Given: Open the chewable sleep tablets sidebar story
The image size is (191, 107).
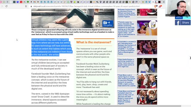Looking at the screenshot, I should coord(126,29).
